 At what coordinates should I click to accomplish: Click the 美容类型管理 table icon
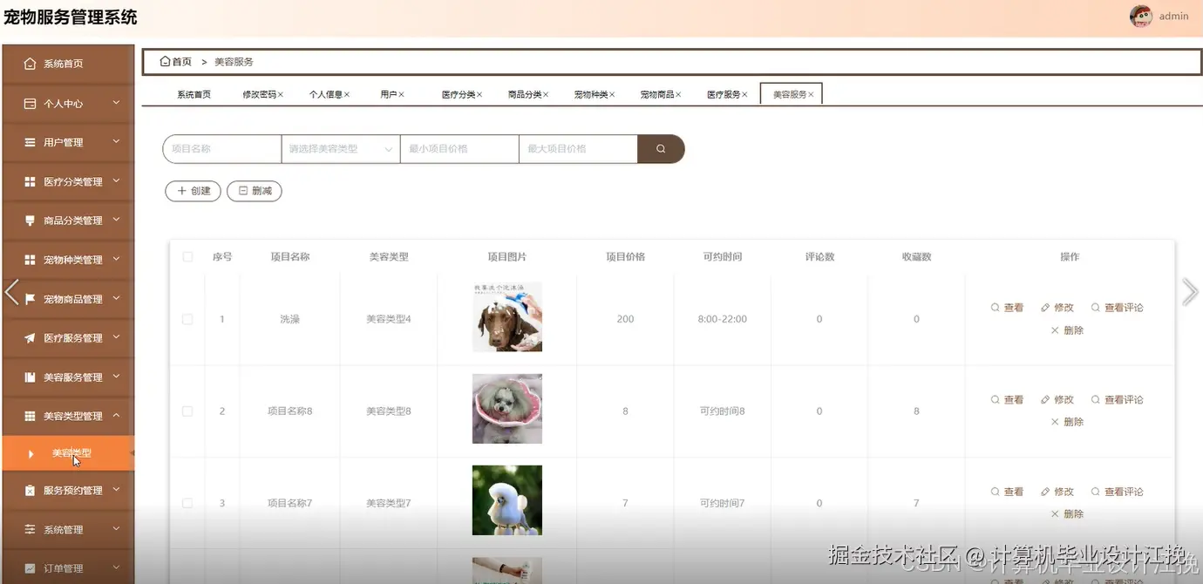coord(30,417)
